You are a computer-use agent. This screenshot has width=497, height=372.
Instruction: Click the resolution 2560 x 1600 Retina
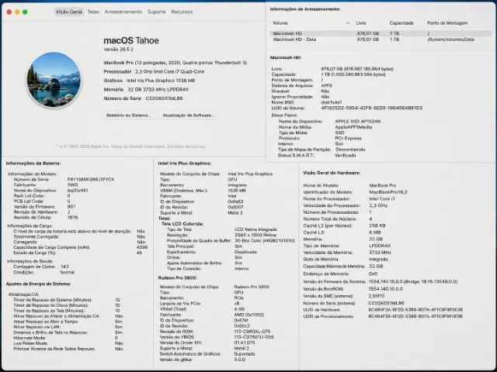pos(255,235)
